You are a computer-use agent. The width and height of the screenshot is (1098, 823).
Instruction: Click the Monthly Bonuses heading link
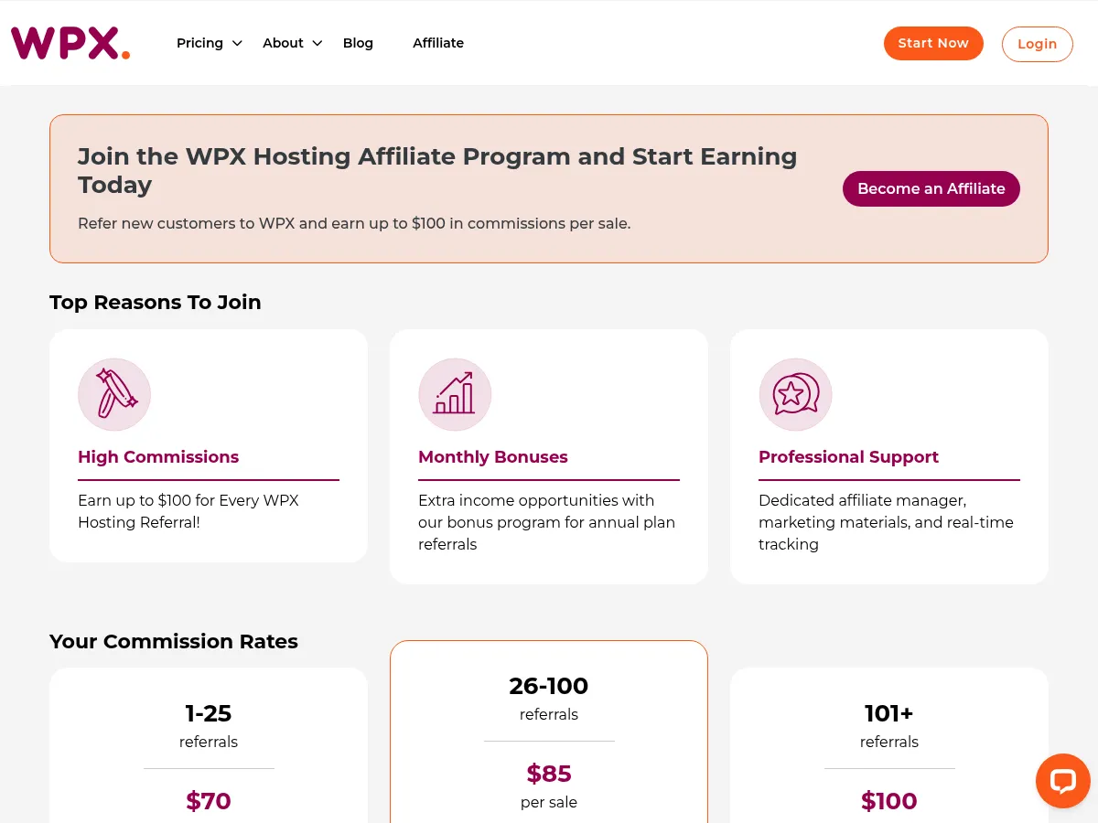492,457
